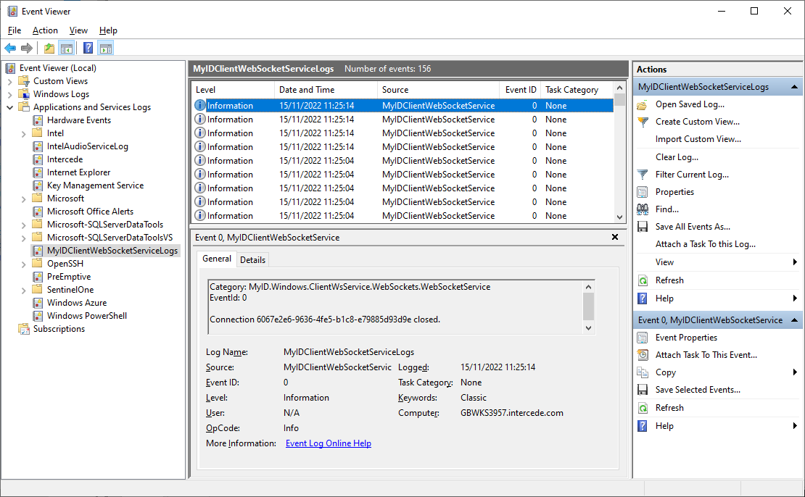Click the blue Help toolbar icon
This screenshot has width=805, height=497.
coord(88,49)
